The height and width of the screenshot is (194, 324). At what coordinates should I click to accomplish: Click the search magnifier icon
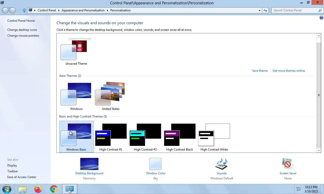click(320, 10)
